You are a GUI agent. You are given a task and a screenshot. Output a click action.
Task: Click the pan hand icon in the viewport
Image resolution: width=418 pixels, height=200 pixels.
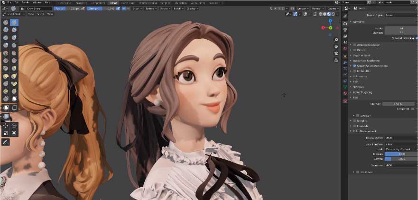(336, 47)
